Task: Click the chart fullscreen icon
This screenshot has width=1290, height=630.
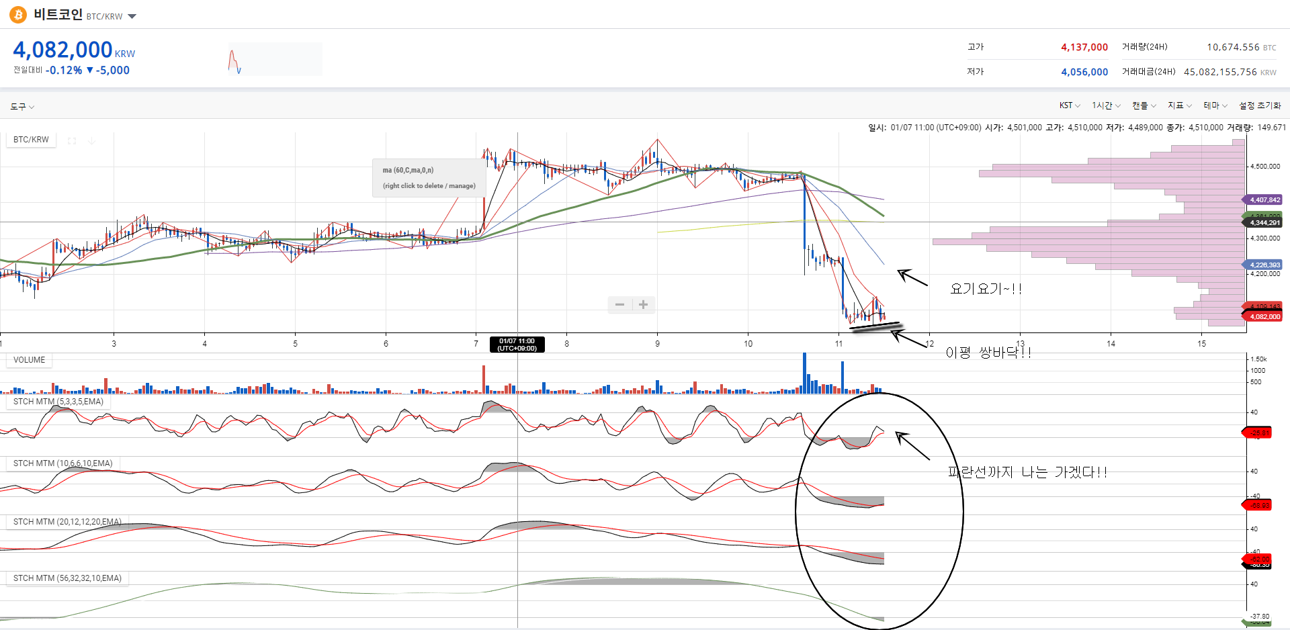Action: tap(72, 140)
